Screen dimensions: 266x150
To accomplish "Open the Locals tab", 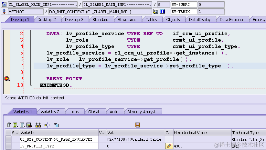I will coord(74,112).
